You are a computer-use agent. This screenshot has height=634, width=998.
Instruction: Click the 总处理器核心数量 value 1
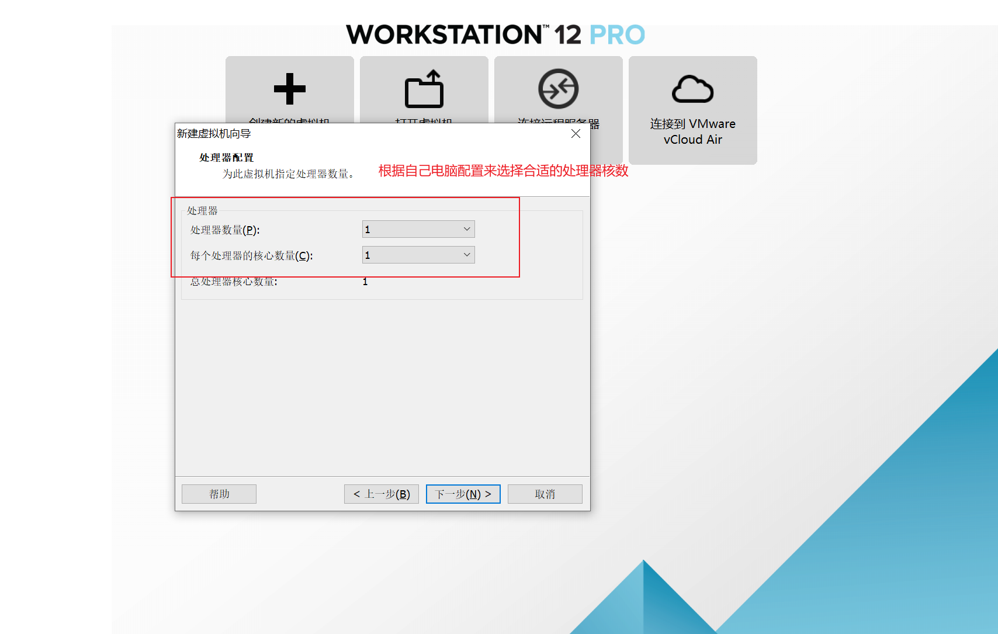pos(365,282)
